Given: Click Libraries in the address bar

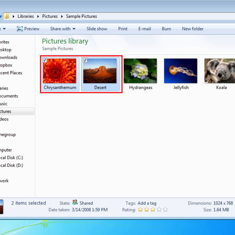Looking at the screenshot, I should click(25, 16).
